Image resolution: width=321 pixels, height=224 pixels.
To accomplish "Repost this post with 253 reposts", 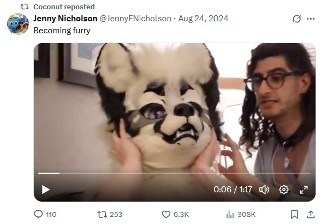I will (x=102, y=214).
